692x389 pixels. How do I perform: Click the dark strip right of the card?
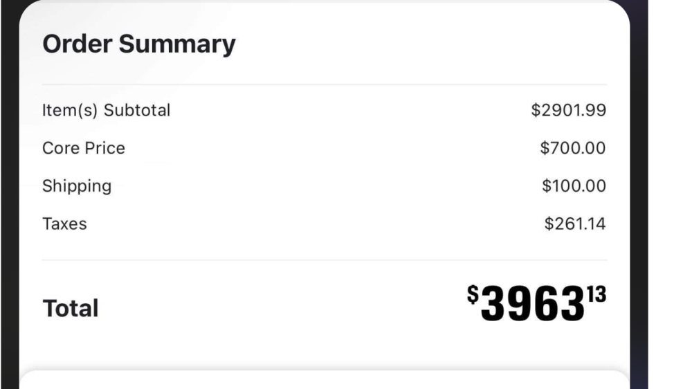pyautogui.click(x=639, y=208)
